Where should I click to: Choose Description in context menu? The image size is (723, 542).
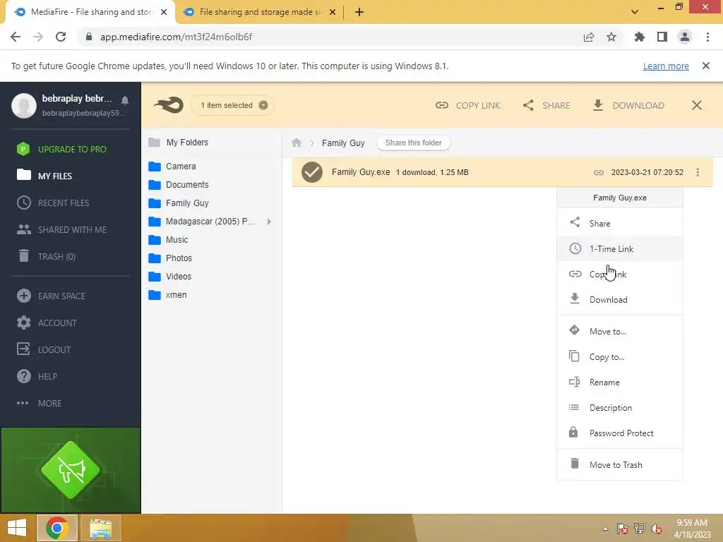click(x=620, y=407)
